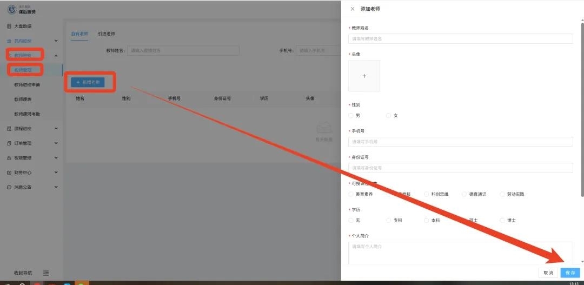Switch to the 引进老师 tab
The height and width of the screenshot is (285, 584).
coord(106,34)
